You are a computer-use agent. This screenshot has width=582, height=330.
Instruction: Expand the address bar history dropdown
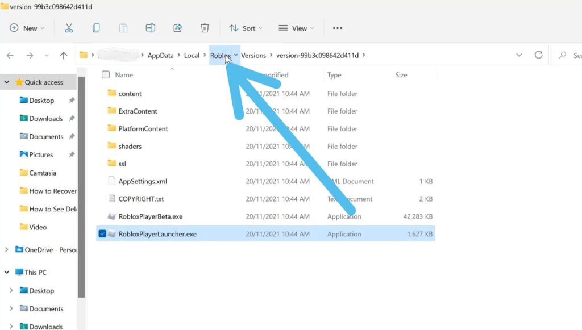point(519,55)
